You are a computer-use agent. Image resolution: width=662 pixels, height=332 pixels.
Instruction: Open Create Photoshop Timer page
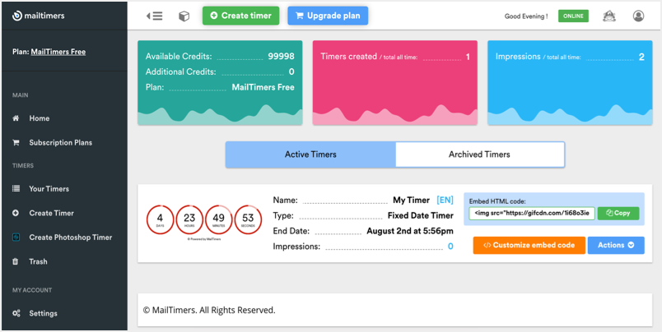pos(70,237)
